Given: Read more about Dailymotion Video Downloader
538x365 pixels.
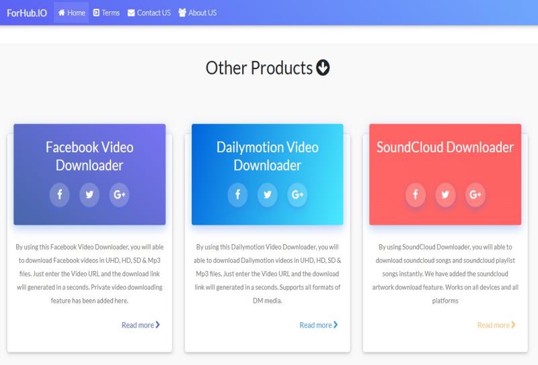Looking at the screenshot, I should click(x=318, y=325).
